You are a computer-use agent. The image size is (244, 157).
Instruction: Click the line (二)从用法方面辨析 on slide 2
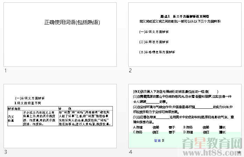tap(154, 42)
